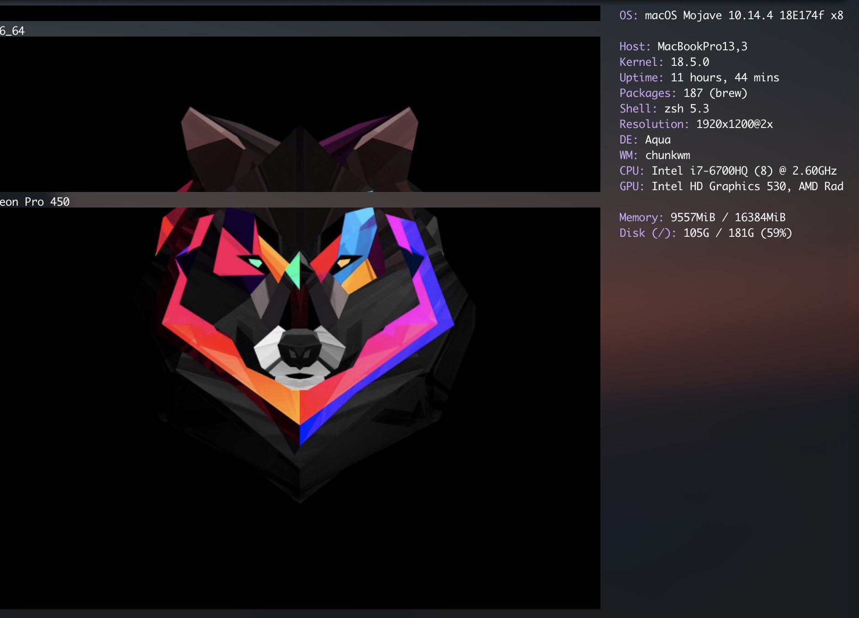This screenshot has height=618, width=859.
Task: Click the Kernel: 18.5.0 line
Action: (x=664, y=62)
